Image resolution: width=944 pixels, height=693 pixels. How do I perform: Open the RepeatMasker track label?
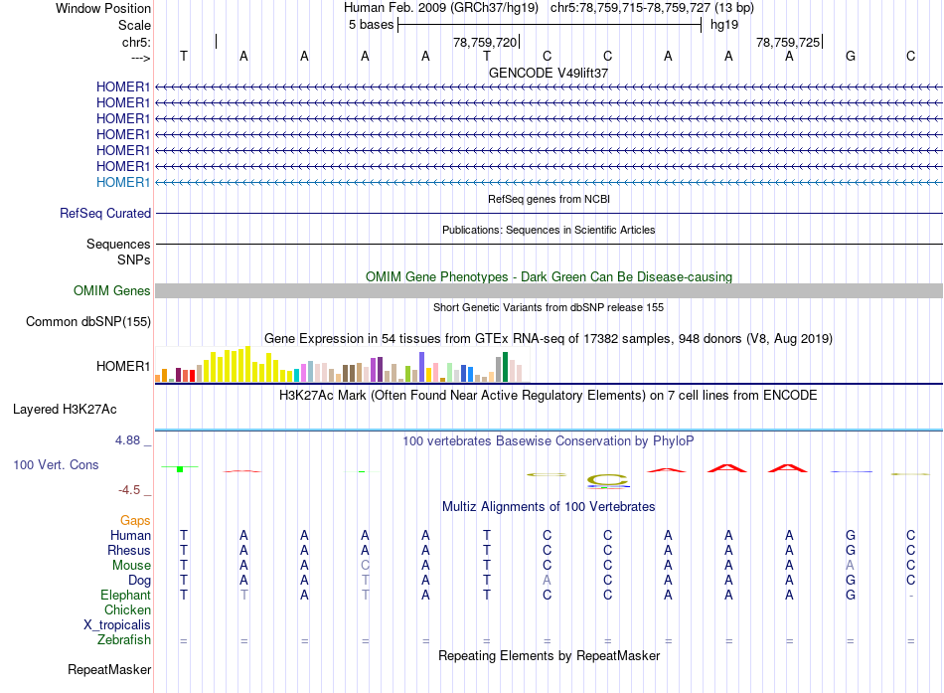pos(109,669)
